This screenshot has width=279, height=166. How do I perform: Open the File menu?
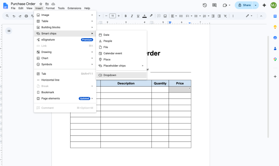(x=13, y=8)
